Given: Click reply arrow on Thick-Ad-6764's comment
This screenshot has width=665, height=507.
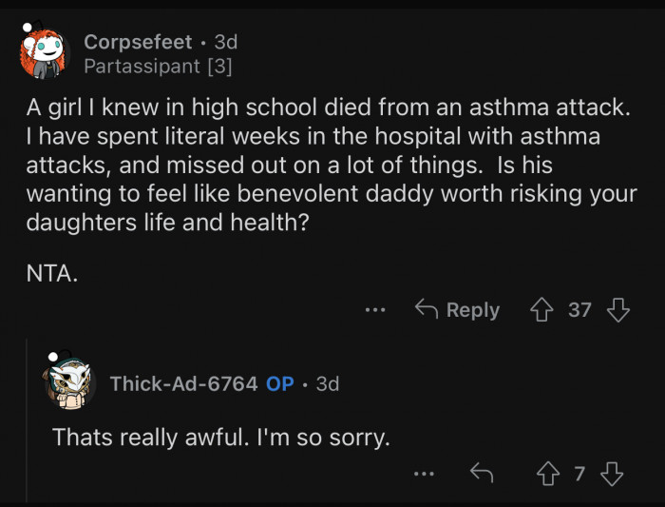Looking at the screenshot, I should pos(482,474).
